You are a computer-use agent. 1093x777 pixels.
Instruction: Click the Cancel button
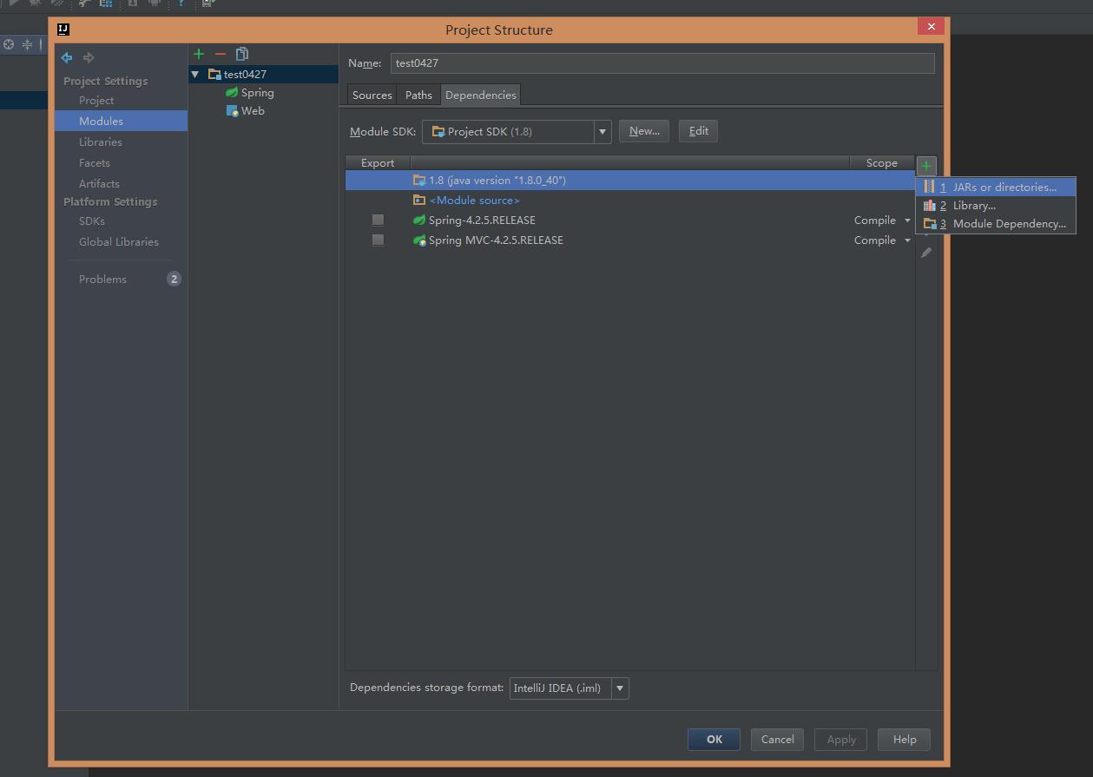(777, 740)
